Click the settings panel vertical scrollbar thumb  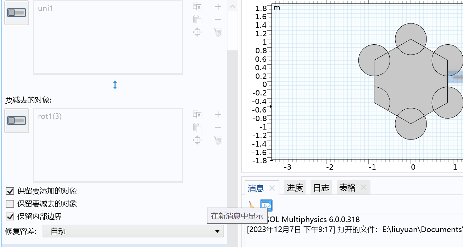pyautogui.click(x=233, y=30)
